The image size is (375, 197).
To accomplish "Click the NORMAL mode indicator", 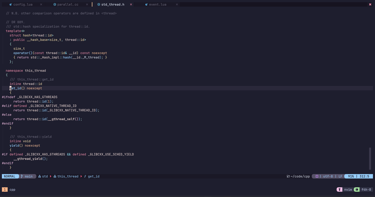I will [x=10, y=176].
